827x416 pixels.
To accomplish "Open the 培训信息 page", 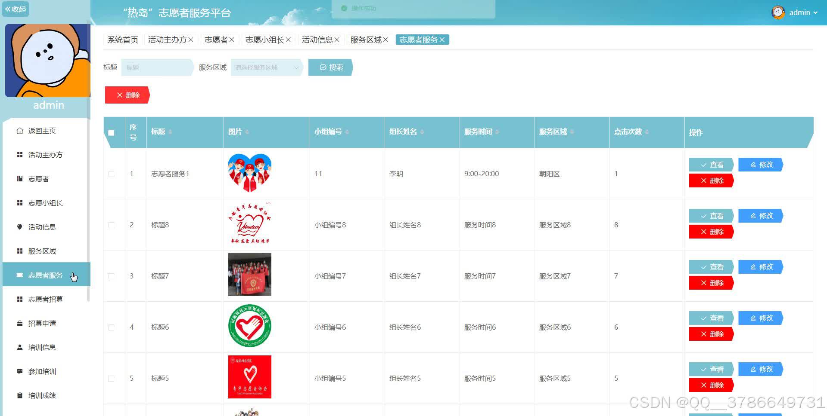I will [x=42, y=347].
